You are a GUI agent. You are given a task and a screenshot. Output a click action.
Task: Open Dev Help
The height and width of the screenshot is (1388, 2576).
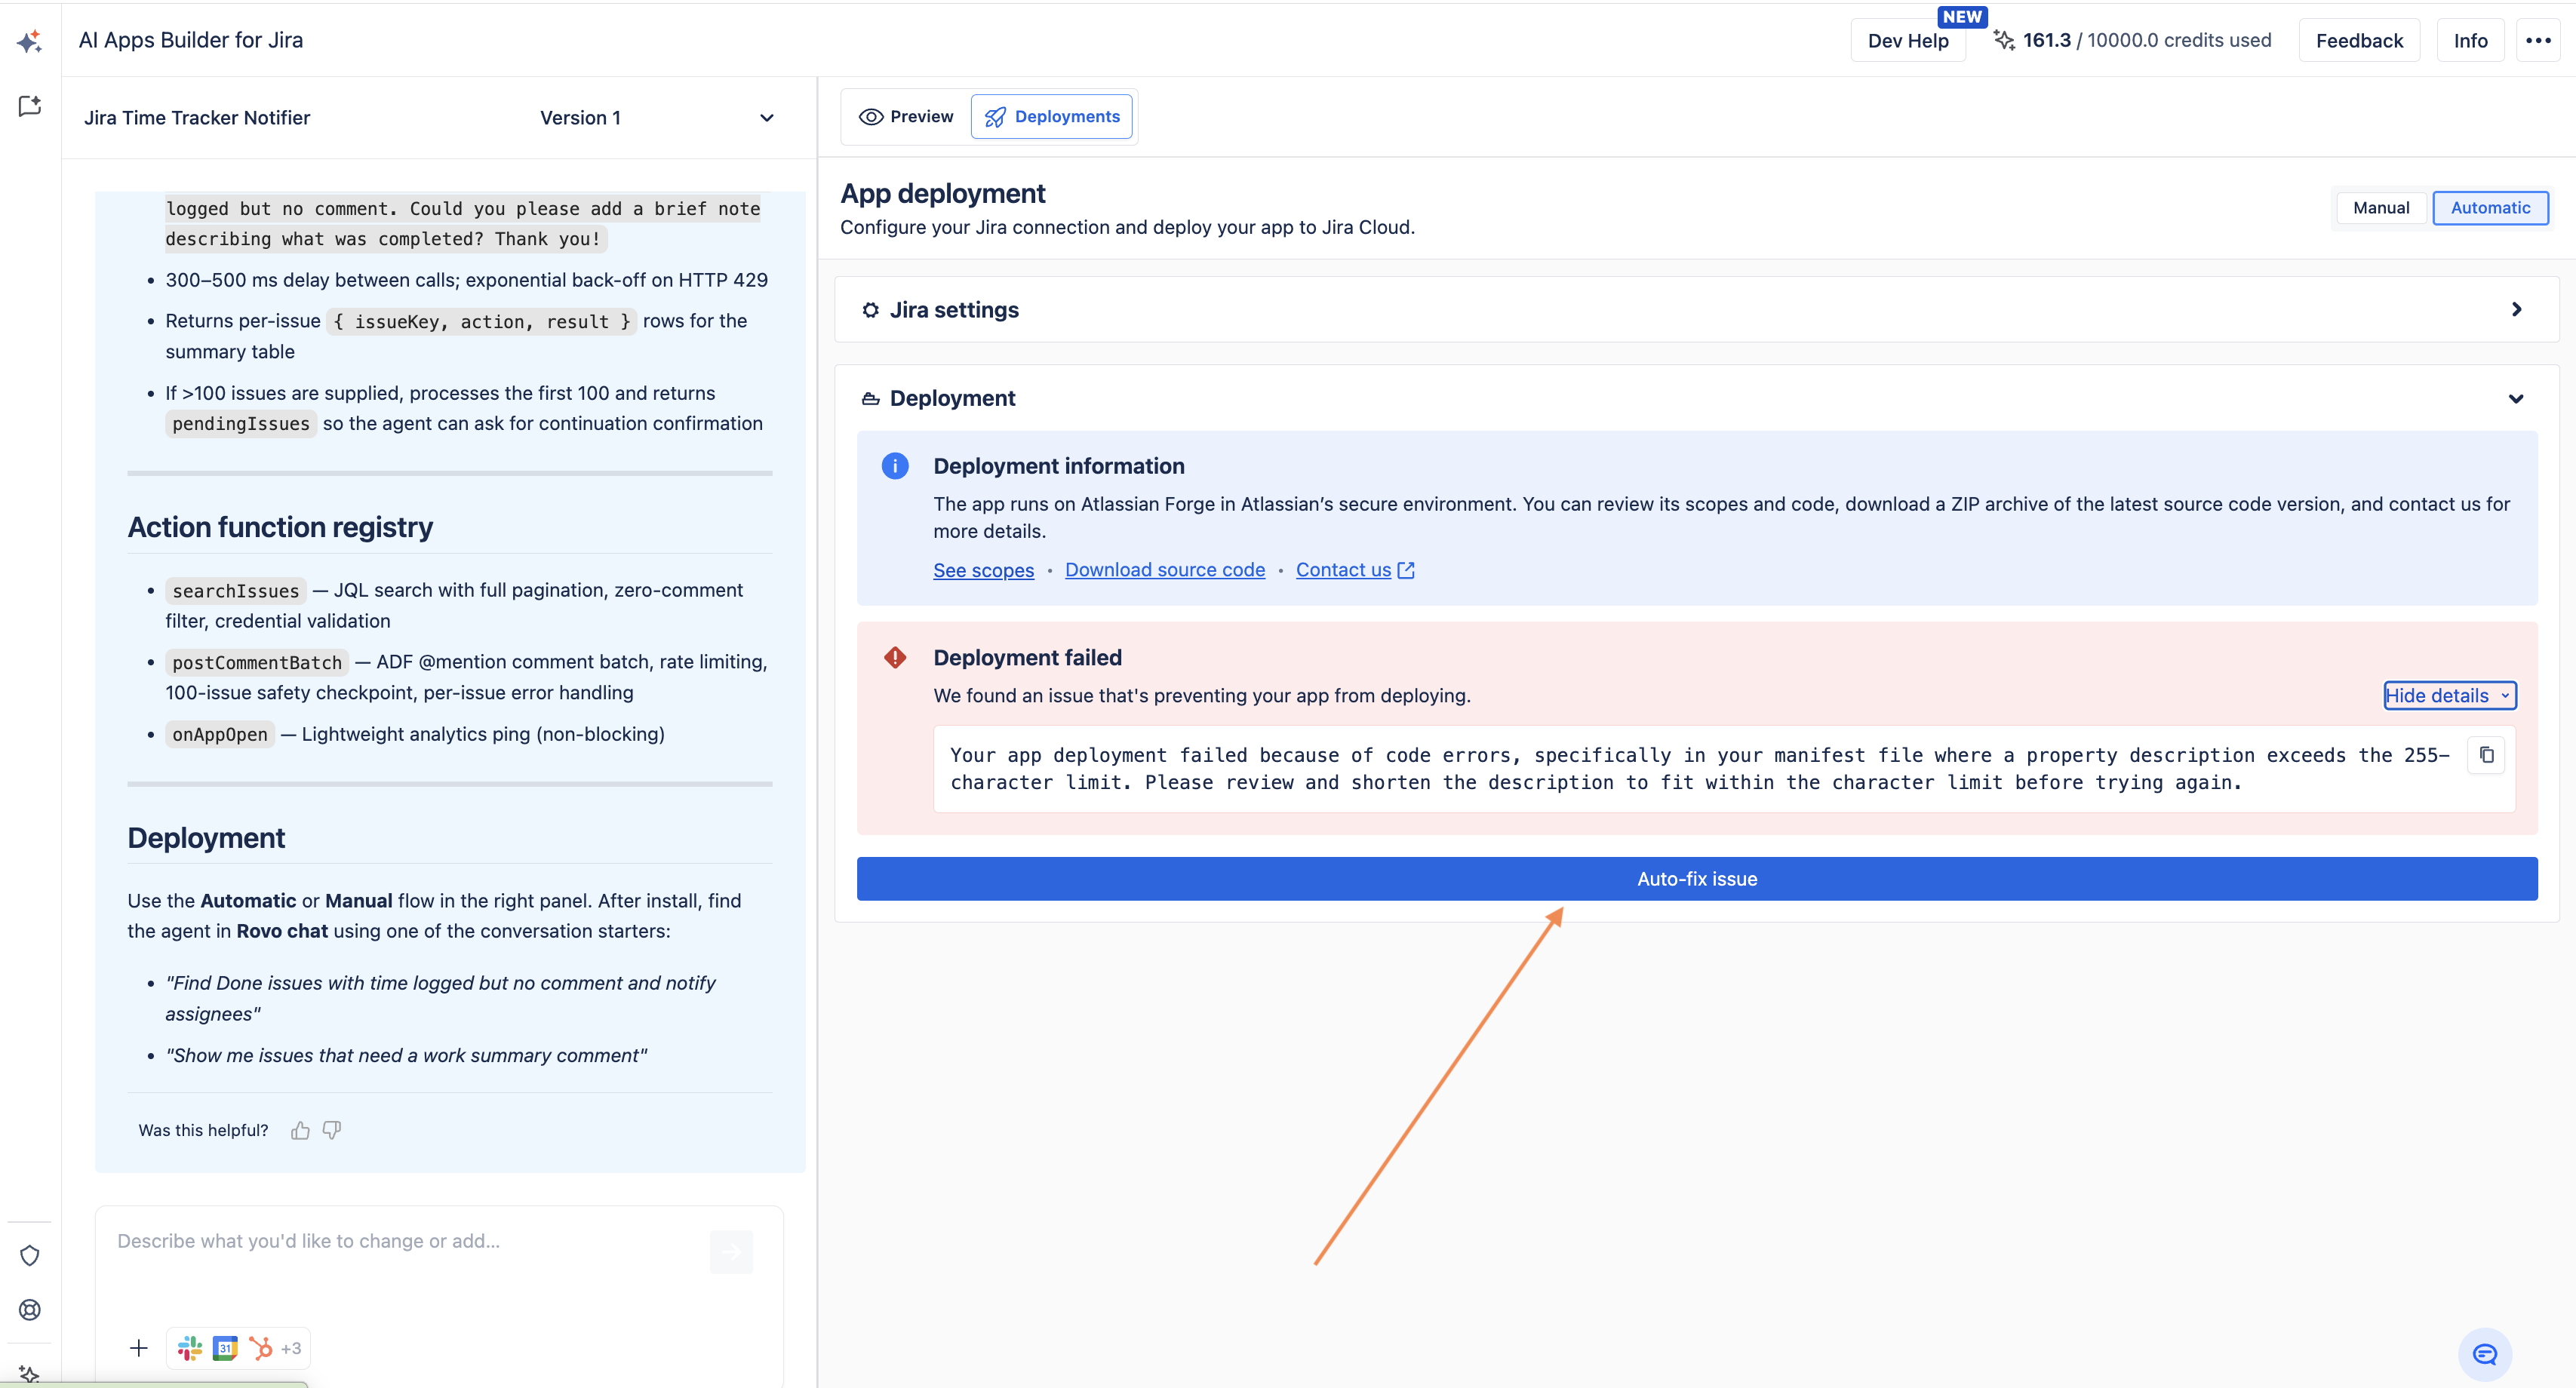[x=1908, y=41]
